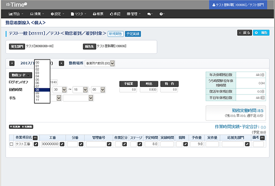Screen dimensions: 275x186
Task: Open the 設定 settings menu
Action: pos(57,14)
